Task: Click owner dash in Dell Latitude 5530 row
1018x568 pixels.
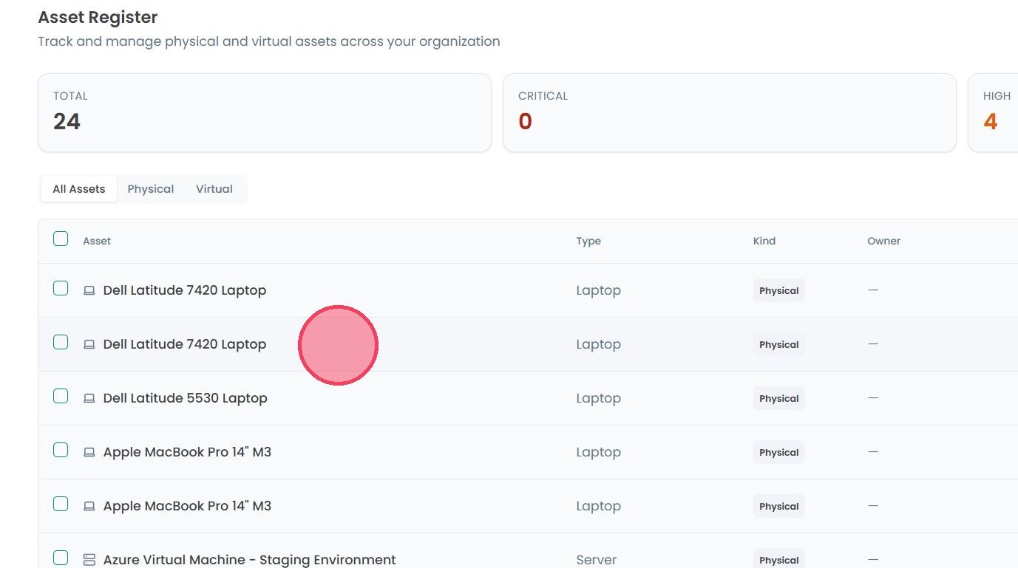Action: pos(873,397)
